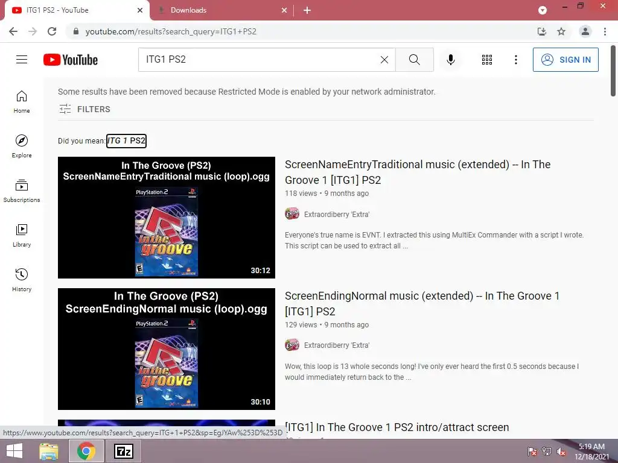The height and width of the screenshot is (463, 618).
Task: Click the browser back arrow
Action: pyautogui.click(x=13, y=31)
